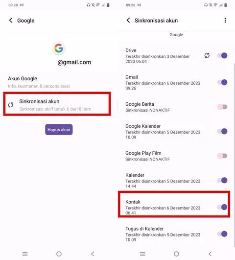The width and height of the screenshot is (235, 260).
Task: Tap the left phone's home navigation button
Action: pos(59,254)
